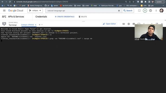Click the browser zoom magnifier icon
Viewport: 166px width, 93px height.
pos(126,2)
